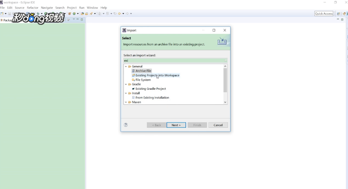The width and height of the screenshot is (348, 189).
Task: Open the Project menu
Action: [72, 7]
